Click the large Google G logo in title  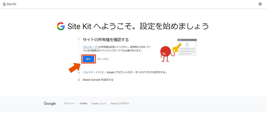click(x=61, y=26)
